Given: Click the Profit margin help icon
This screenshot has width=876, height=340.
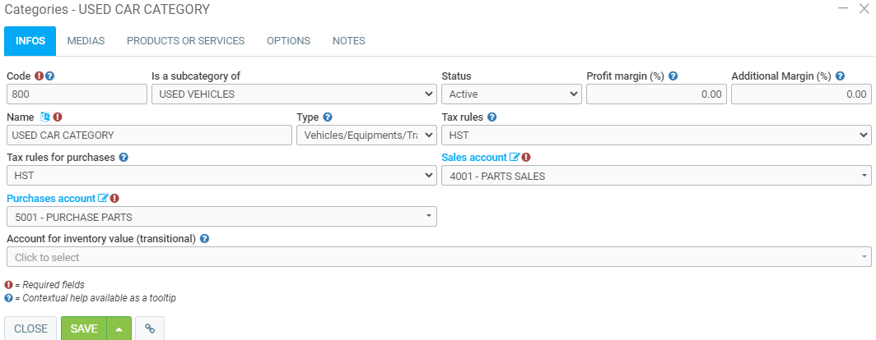Looking at the screenshot, I should click(673, 76).
